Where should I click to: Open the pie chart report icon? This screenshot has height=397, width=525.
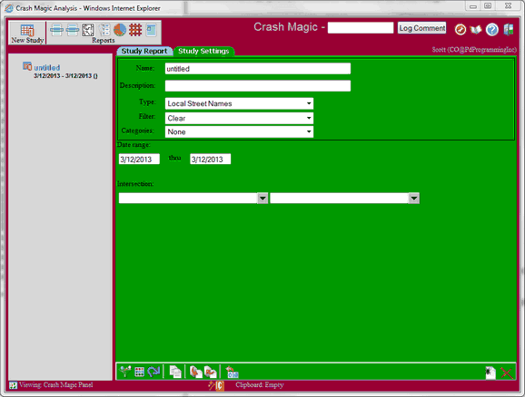coord(120,30)
